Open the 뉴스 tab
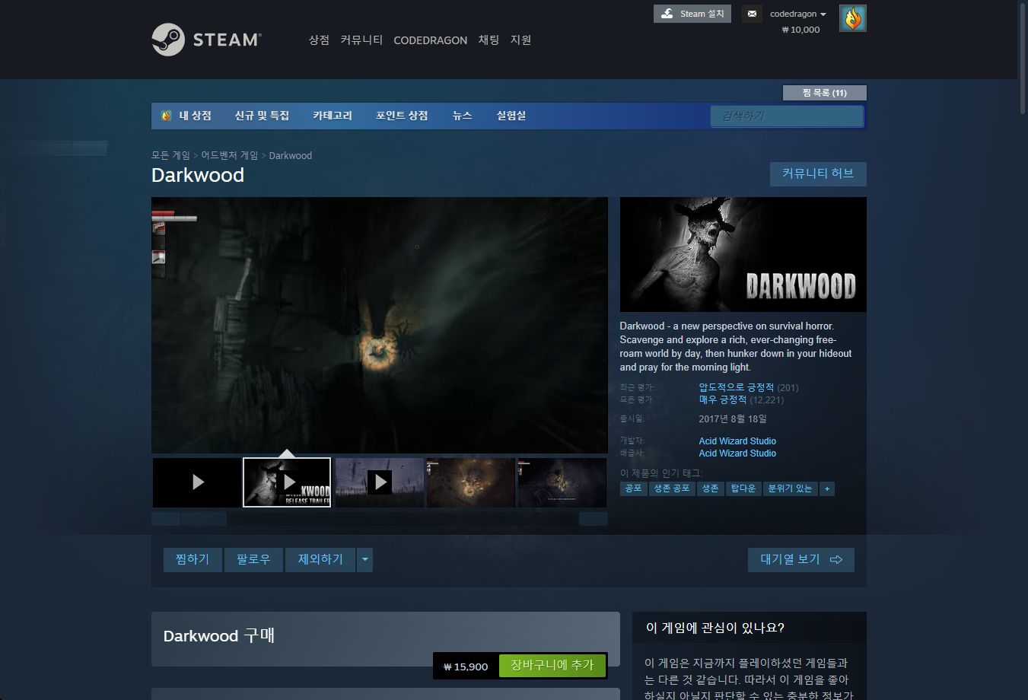Image resolution: width=1028 pixels, height=700 pixels. 463,116
